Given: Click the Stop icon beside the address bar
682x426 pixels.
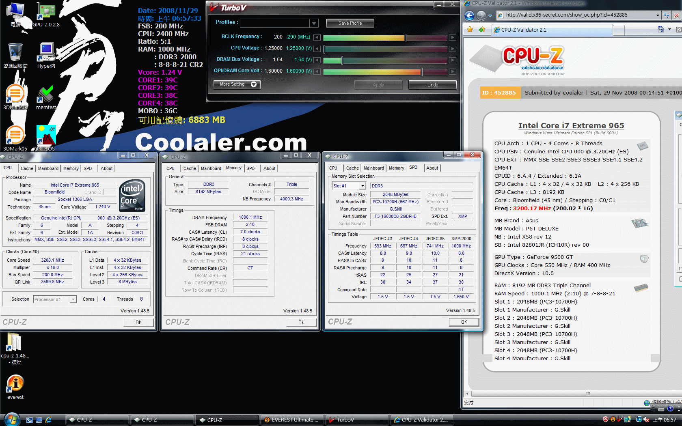Looking at the screenshot, I should (x=676, y=15).
